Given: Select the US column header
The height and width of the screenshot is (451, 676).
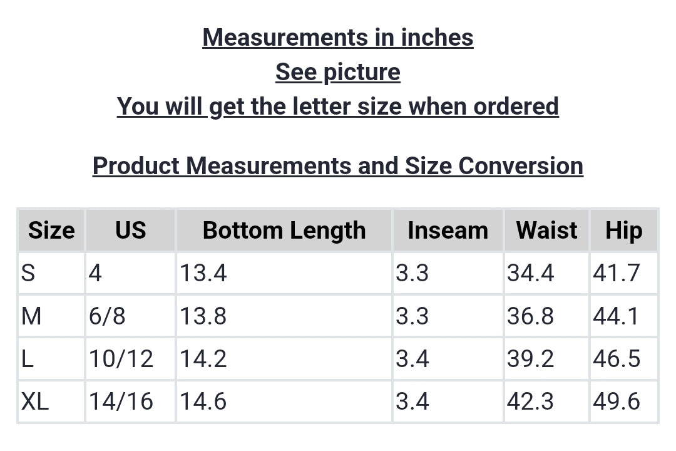Looking at the screenshot, I should click(130, 231).
